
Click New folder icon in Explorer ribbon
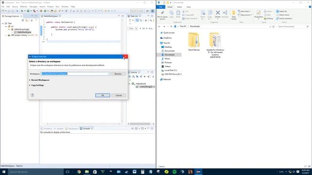click(234, 15)
